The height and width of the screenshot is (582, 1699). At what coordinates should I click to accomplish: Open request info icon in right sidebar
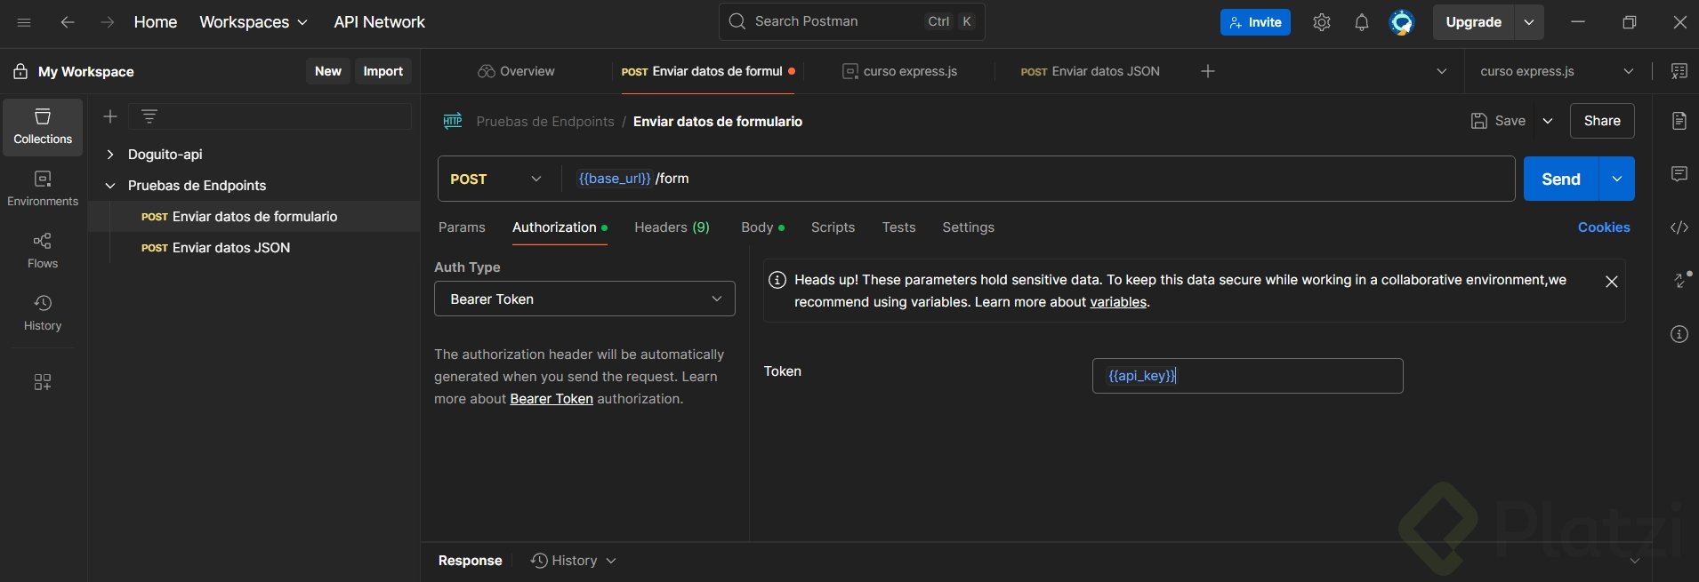tap(1679, 334)
